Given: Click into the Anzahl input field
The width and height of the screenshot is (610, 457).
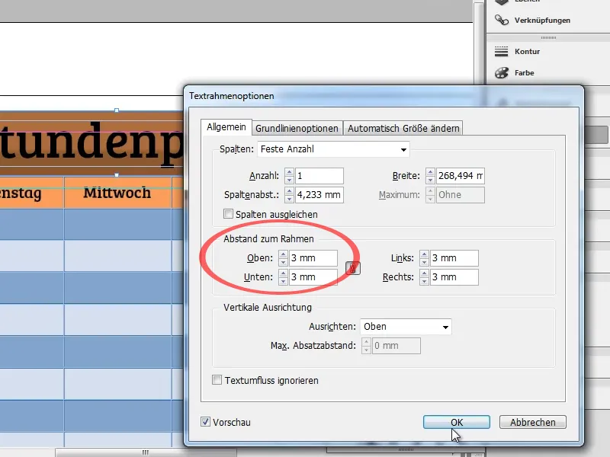Looking at the screenshot, I should [319, 176].
